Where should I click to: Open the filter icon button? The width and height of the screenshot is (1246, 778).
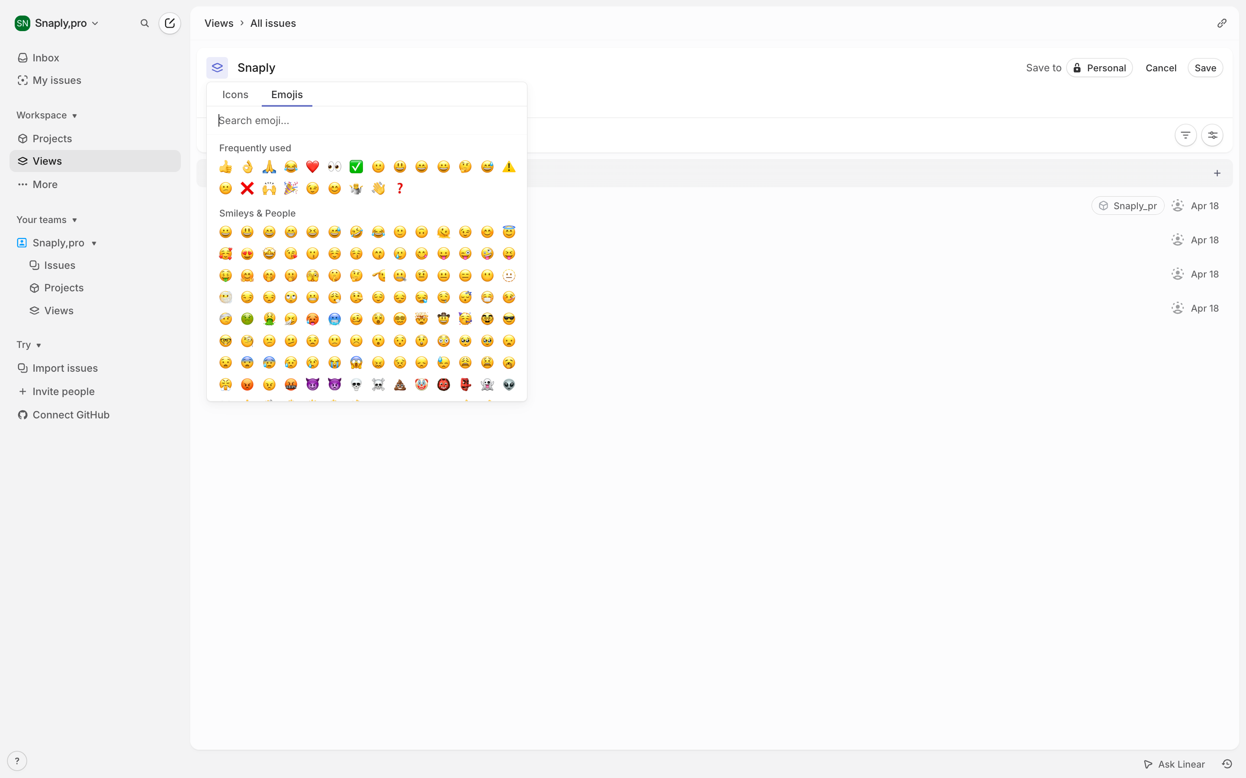click(x=1185, y=135)
